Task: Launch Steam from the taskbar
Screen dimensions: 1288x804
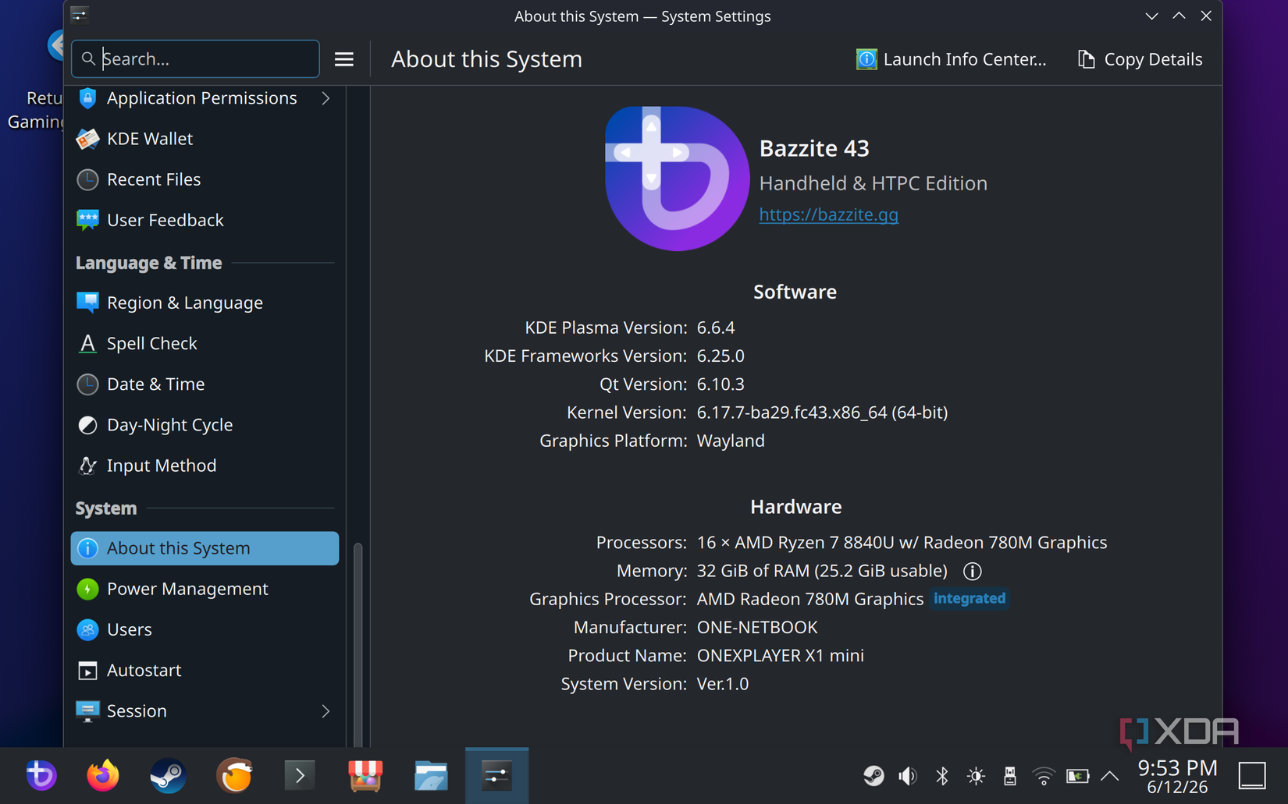Action: [168, 776]
